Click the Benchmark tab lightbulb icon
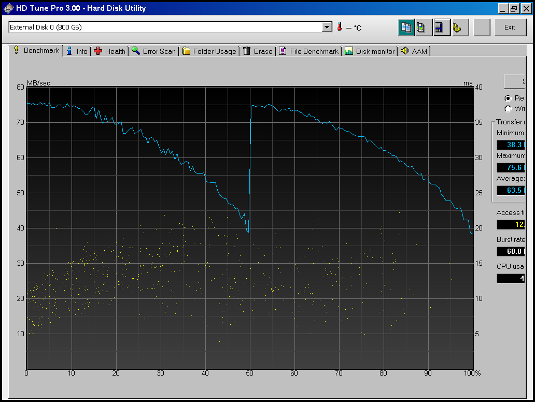This screenshot has width=535, height=402. (x=16, y=50)
